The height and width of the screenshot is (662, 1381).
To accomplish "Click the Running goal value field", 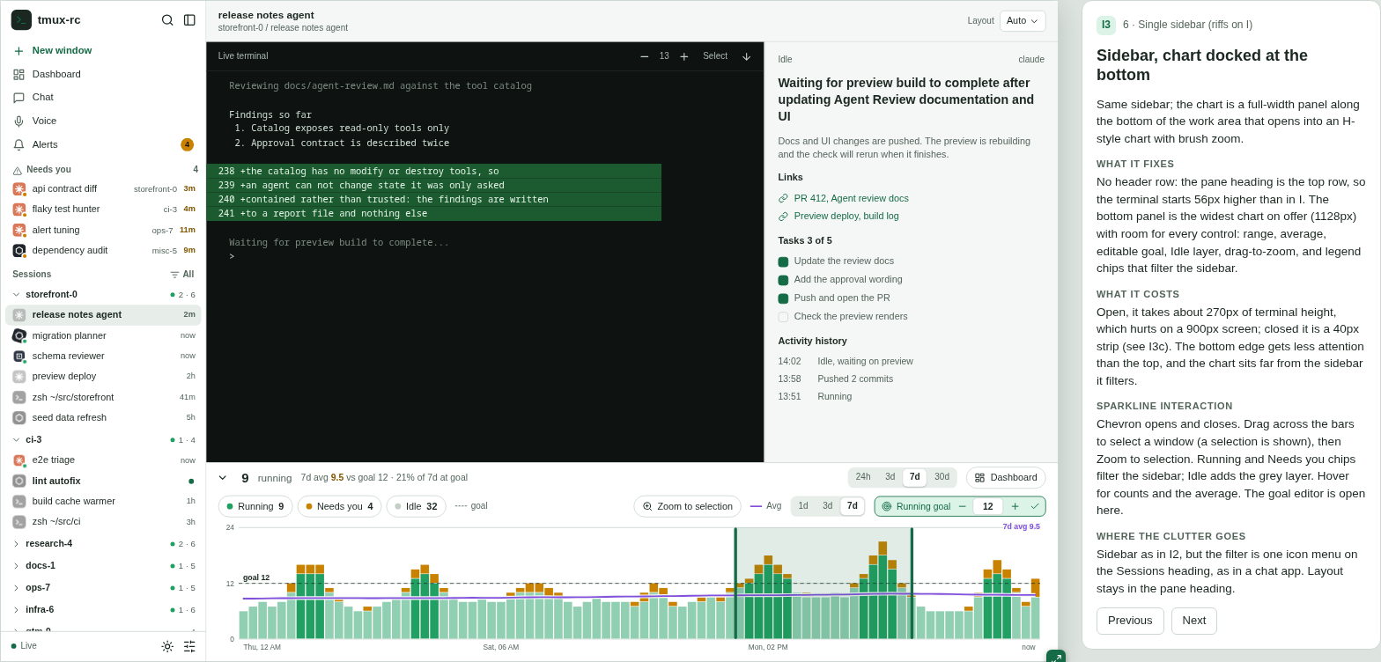I will pyautogui.click(x=987, y=506).
